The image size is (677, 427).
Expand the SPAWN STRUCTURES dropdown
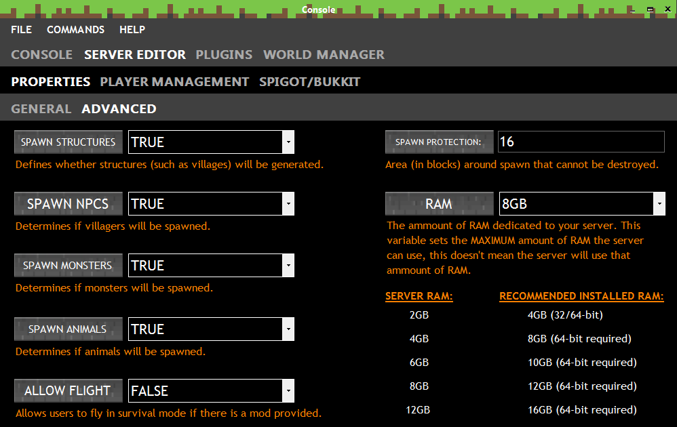click(x=289, y=142)
